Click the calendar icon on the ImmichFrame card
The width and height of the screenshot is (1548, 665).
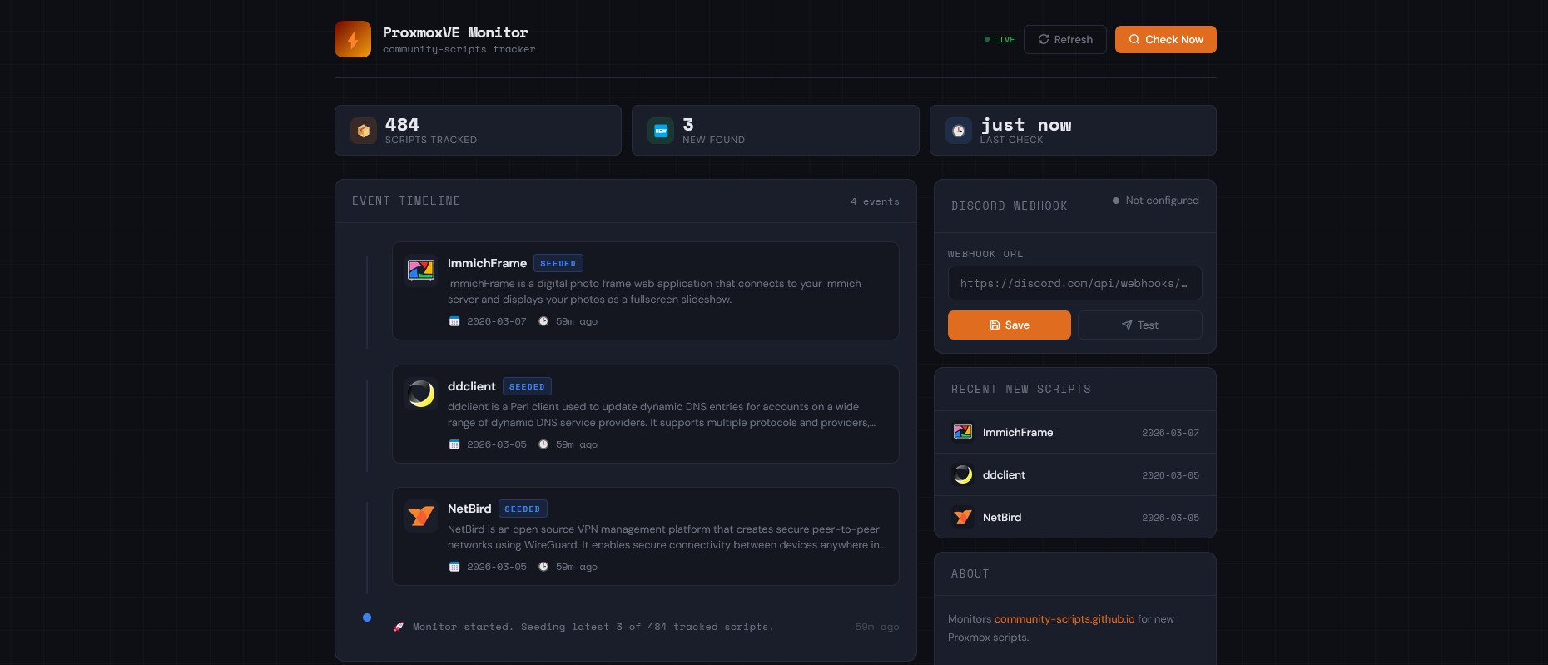coord(454,321)
